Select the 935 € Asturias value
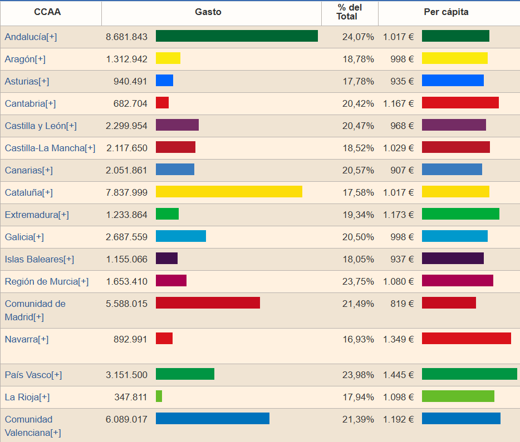Viewport: 520px width, 442px height. 402,81
